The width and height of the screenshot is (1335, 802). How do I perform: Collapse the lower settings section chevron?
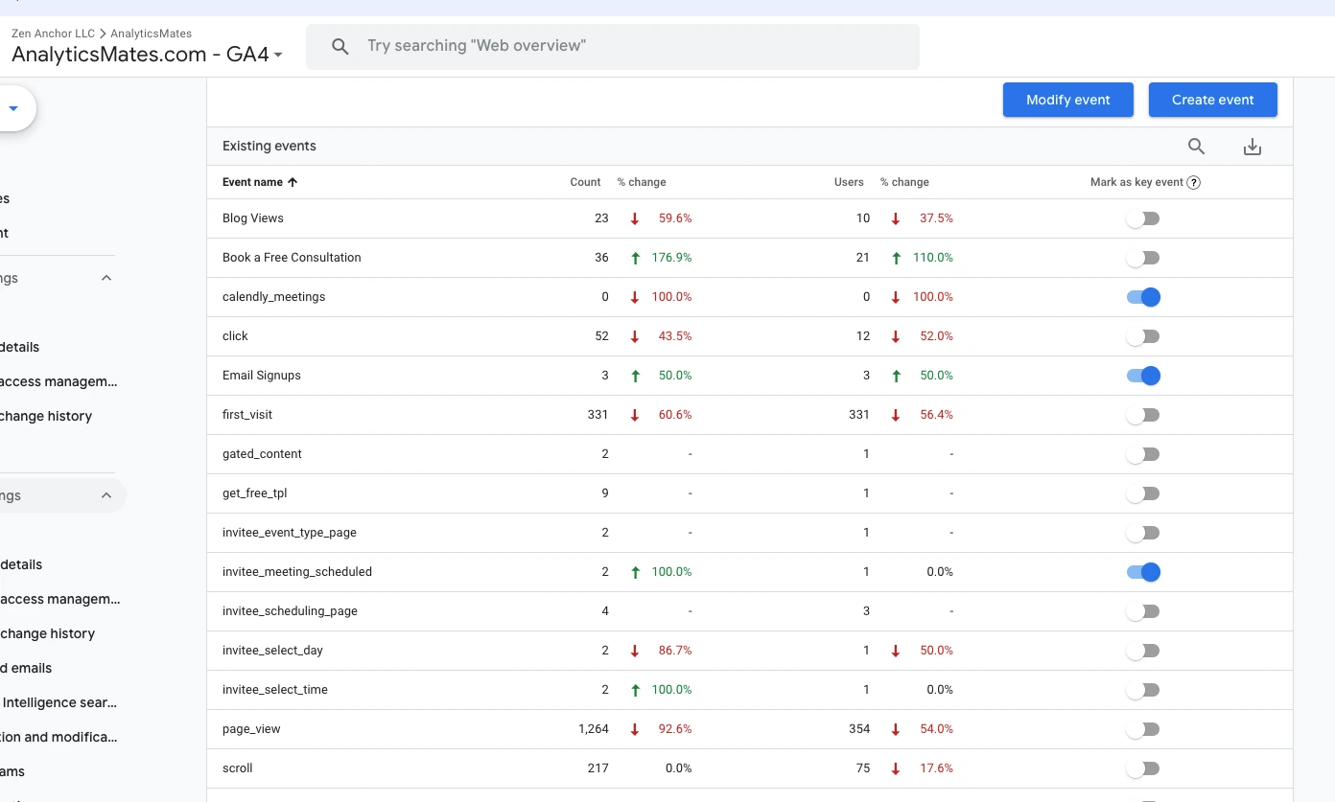coord(105,495)
